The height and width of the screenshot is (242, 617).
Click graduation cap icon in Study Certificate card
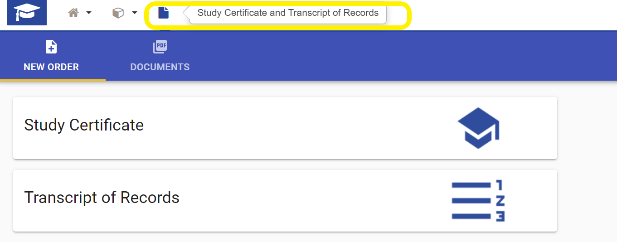tap(478, 128)
